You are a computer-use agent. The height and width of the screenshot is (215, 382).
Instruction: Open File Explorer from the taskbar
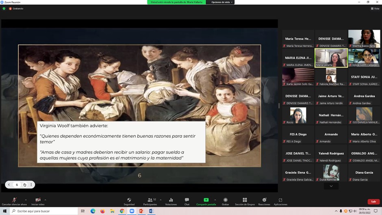click(x=112, y=211)
